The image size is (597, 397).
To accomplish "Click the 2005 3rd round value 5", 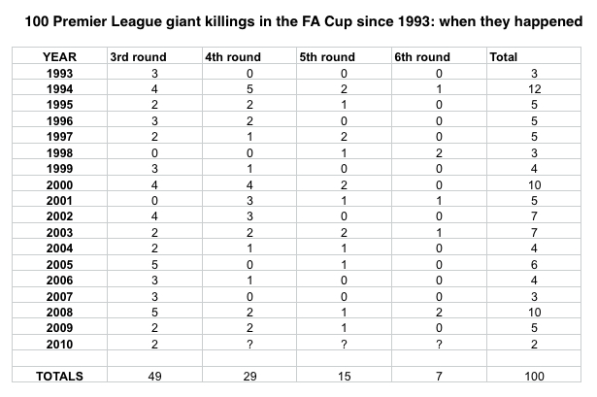I will [154, 264].
